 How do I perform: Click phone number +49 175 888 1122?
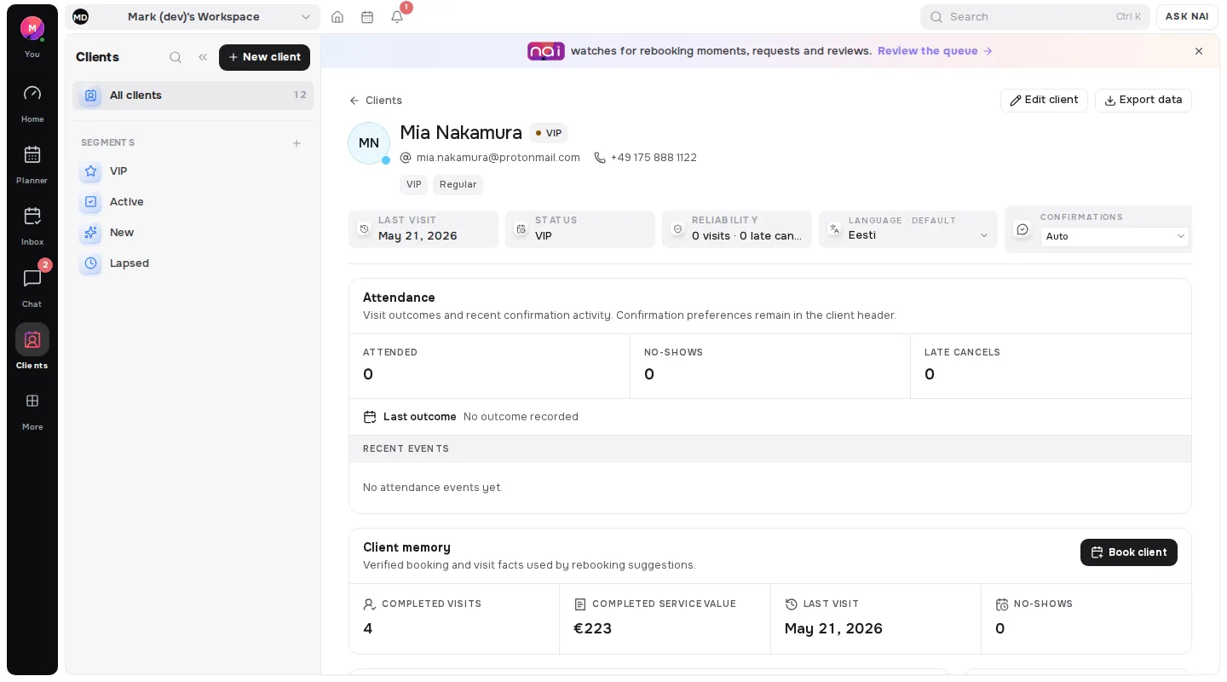(654, 158)
